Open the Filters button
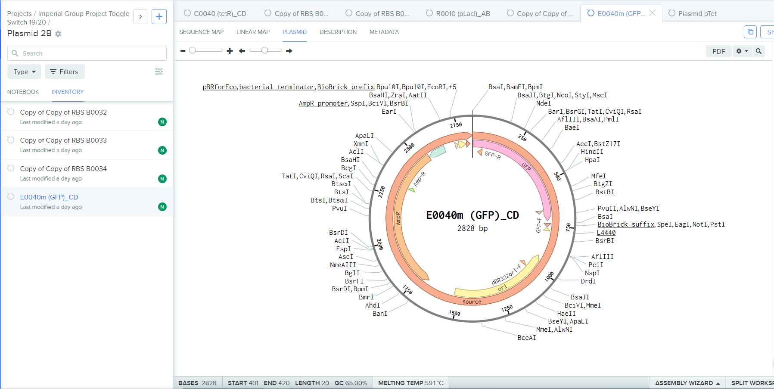The height and width of the screenshot is (389, 774). (x=65, y=72)
